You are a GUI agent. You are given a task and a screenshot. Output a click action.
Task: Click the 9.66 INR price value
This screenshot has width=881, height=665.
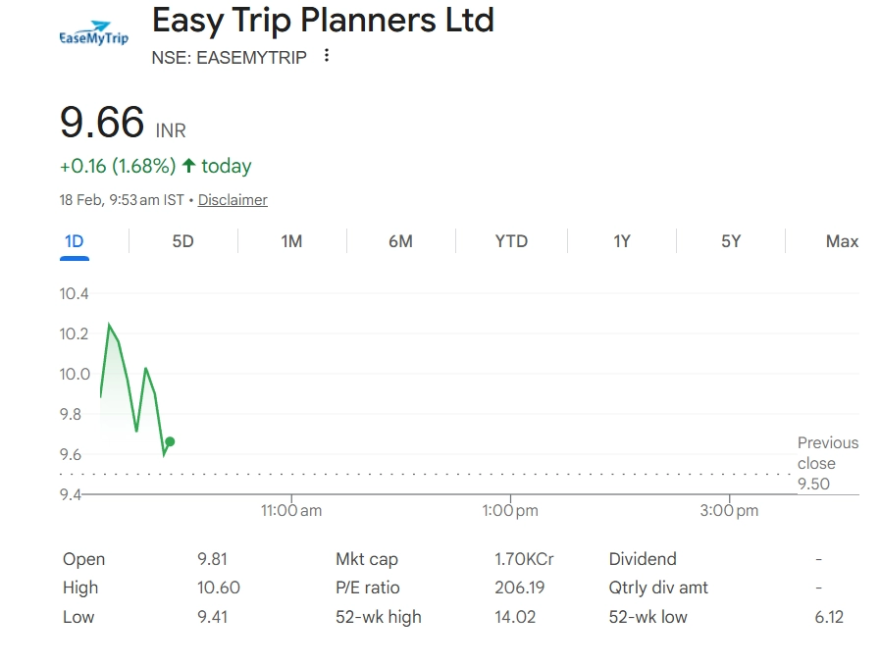pos(103,123)
